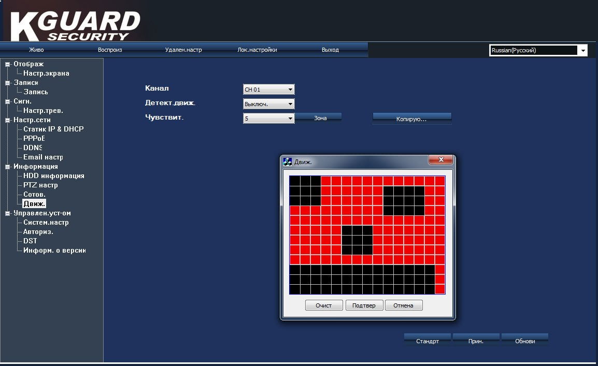Collapse the Отображ tree node
This screenshot has height=366, width=598.
(7, 64)
